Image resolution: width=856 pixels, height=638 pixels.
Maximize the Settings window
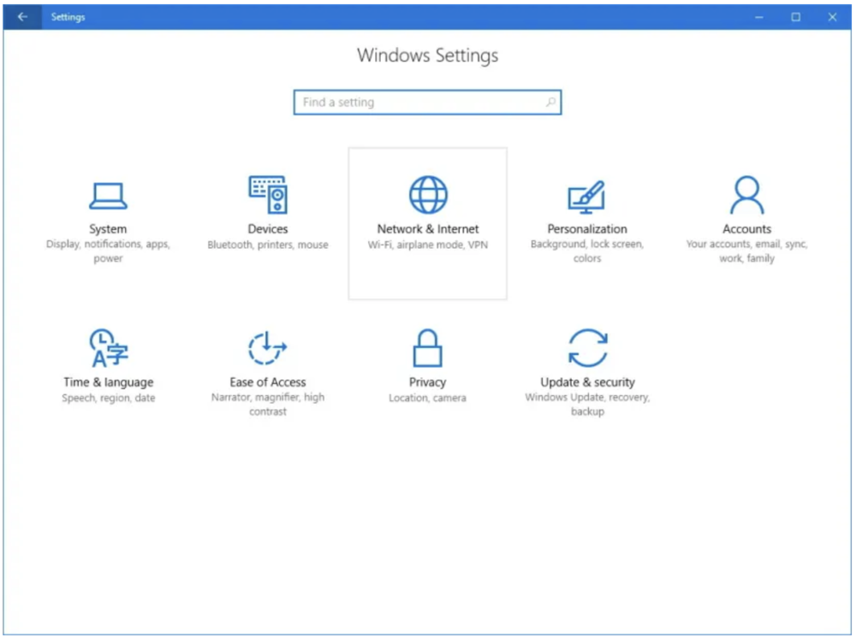pyautogui.click(x=796, y=17)
